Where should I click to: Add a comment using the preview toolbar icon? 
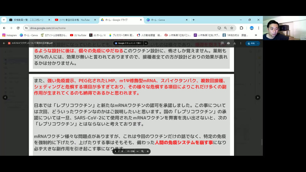pyautogui.click(x=222, y=43)
